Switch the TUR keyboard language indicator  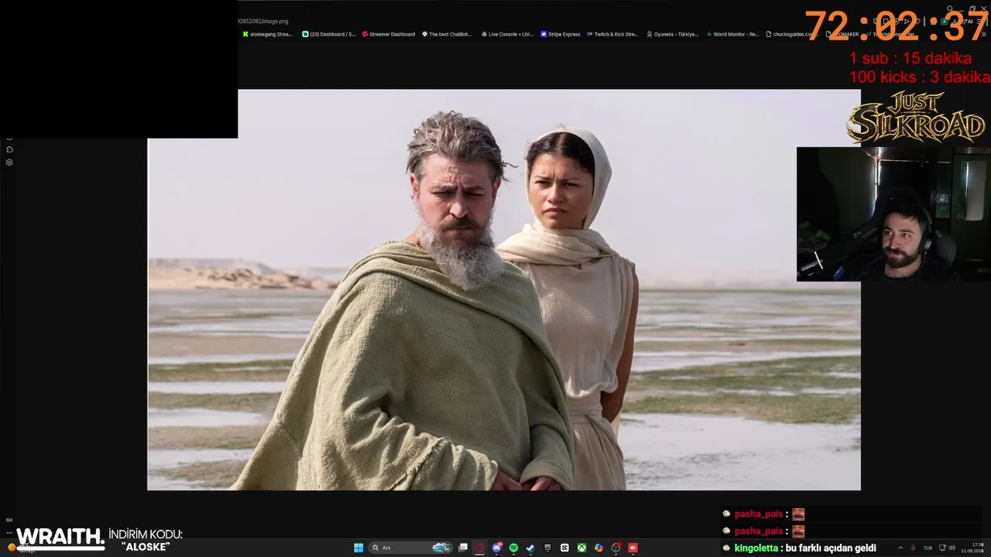928,548
